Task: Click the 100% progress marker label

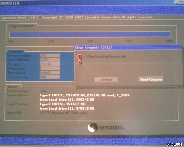Action: pos(169,41)
